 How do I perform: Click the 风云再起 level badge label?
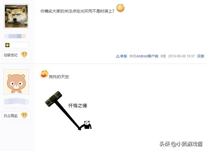click(x=11, y=116)
